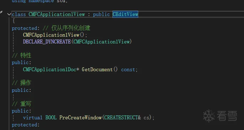This screenshot has width=244, height=130.
Task: Click the 'virtual' keyword
Action: (33, 118)
